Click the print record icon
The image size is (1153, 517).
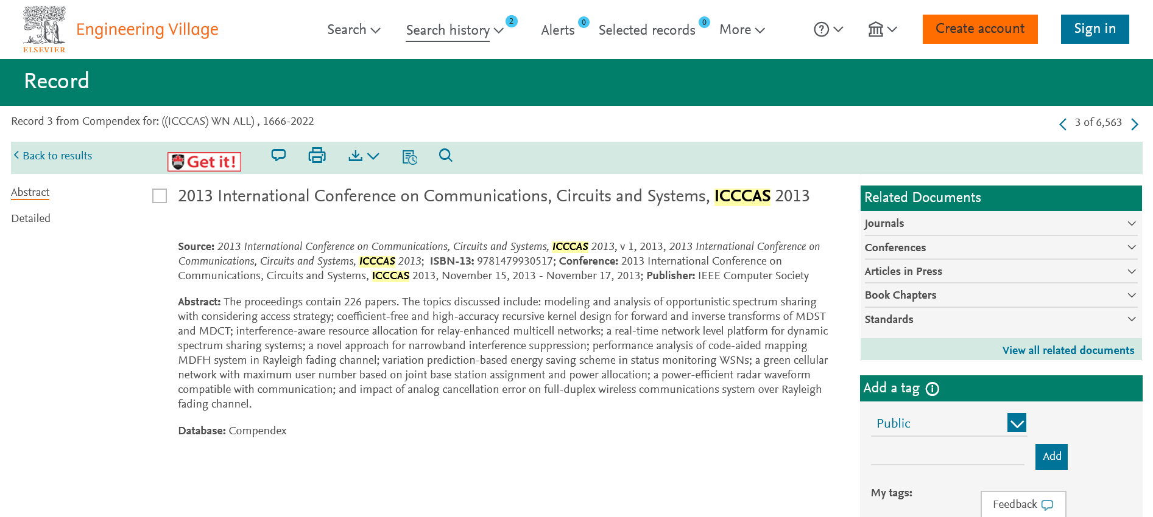point(317,156)
